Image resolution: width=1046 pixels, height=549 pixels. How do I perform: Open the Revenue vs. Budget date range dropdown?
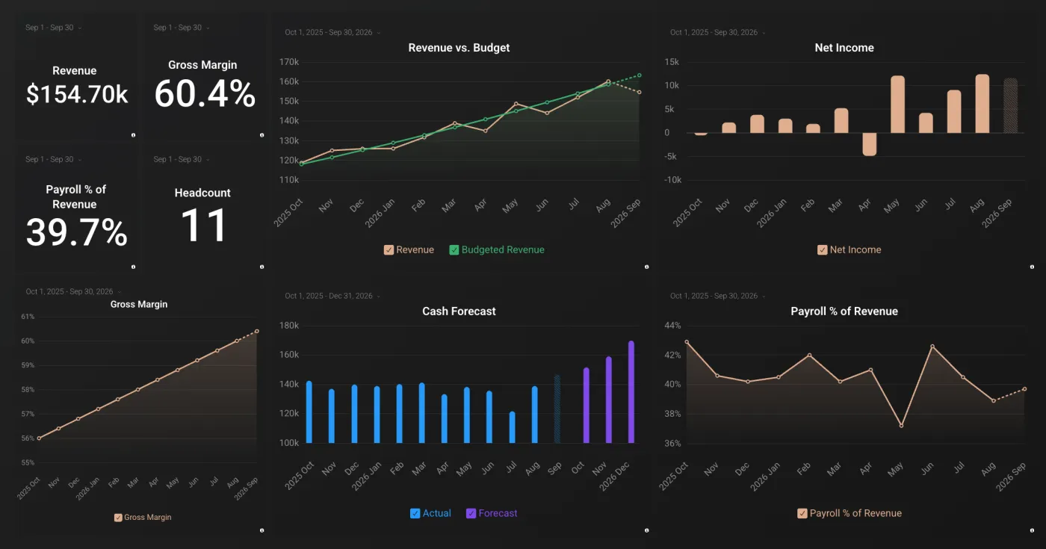tap(332, 32)
